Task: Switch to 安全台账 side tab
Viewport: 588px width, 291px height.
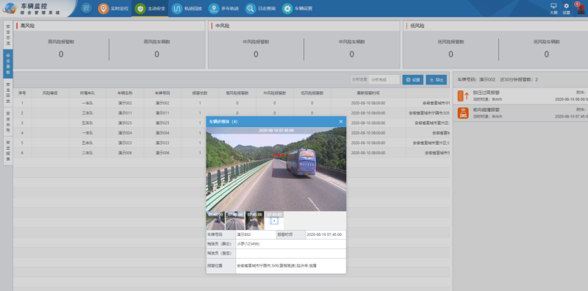Action: [x=8, y=122]
